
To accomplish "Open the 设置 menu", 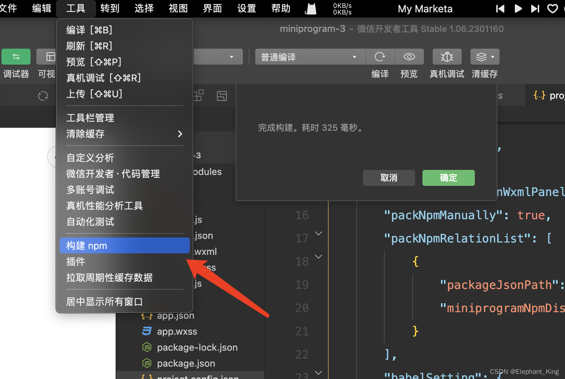I will 247,8.
